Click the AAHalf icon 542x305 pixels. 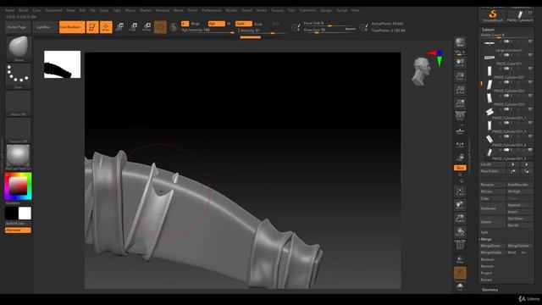point(460,103)
